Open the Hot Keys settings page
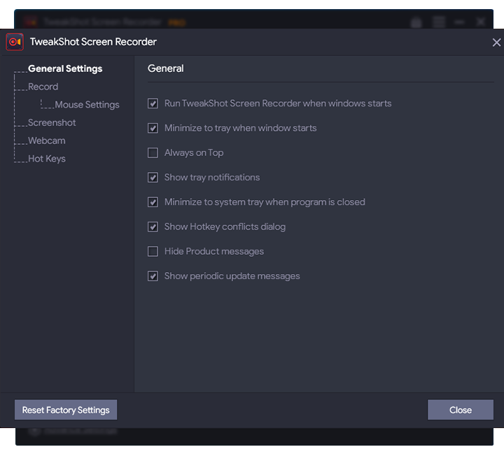 tap(46, 159)
